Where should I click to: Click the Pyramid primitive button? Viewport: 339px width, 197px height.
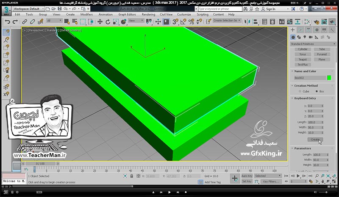322,55
